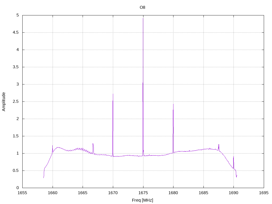This screenshot has height=204, width=272.
Task: Click the 'Freq [MHz]' x-axis label
Action: [x=142, y=200]
